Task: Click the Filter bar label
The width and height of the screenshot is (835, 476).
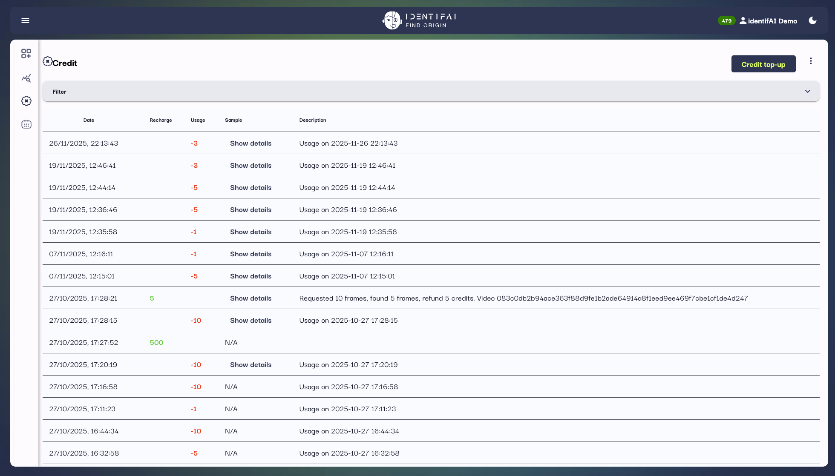Action: pyautogui.click(x=59, y=92)
